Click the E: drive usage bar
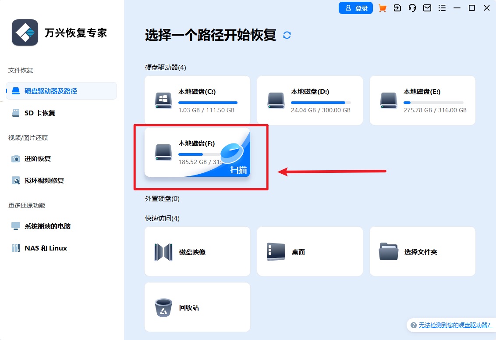496x340 pixels. (x=433, y=103)
